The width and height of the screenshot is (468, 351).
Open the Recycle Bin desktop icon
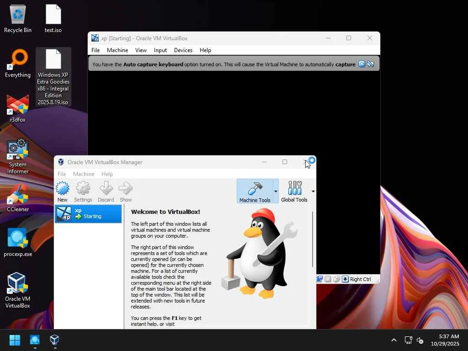click(x=18, y=18)
